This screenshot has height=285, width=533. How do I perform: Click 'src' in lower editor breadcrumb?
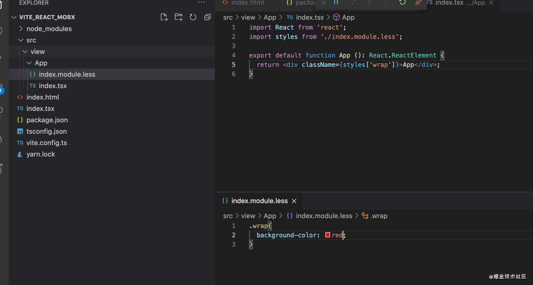click(x=228, y=216)
